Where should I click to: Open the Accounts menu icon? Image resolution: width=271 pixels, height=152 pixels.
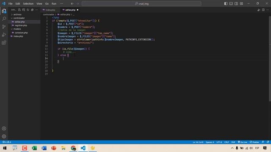(x=4, y=128)
